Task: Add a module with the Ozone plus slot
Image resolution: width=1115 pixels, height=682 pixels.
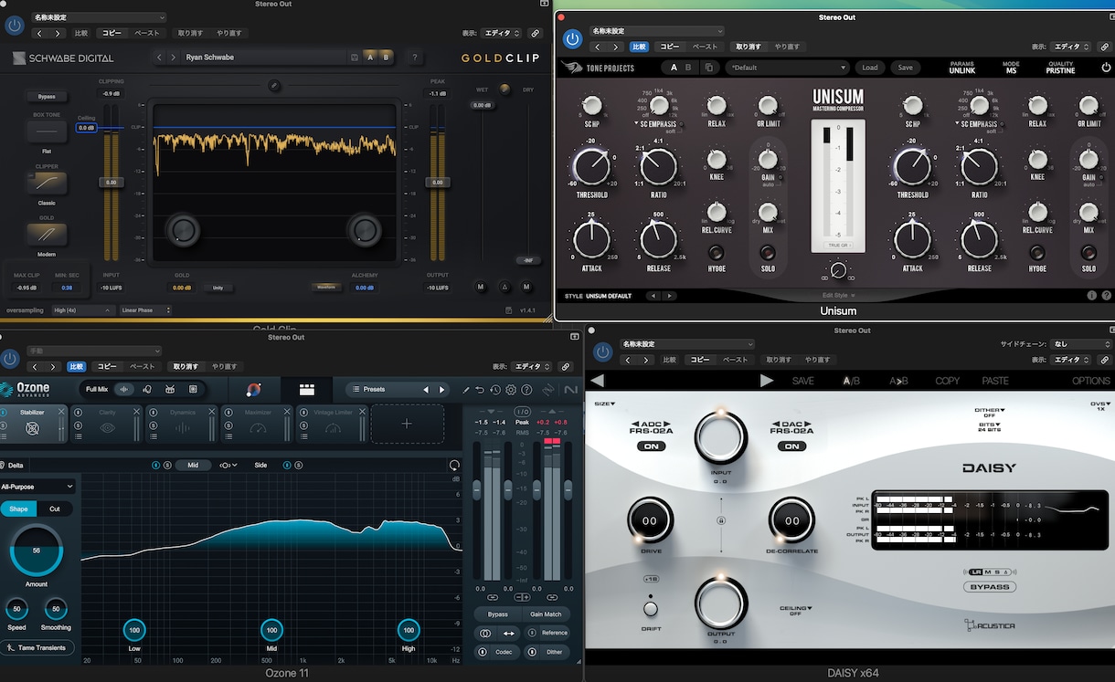Action: [x=408, y=424]
